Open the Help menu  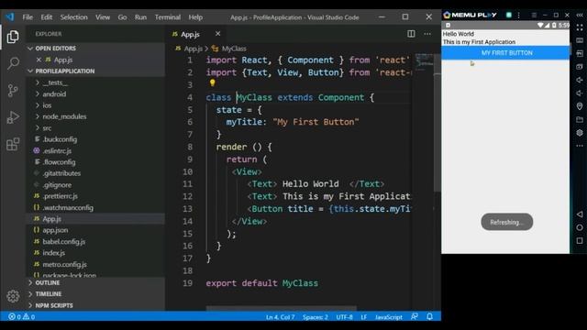(x=195, y=17)
